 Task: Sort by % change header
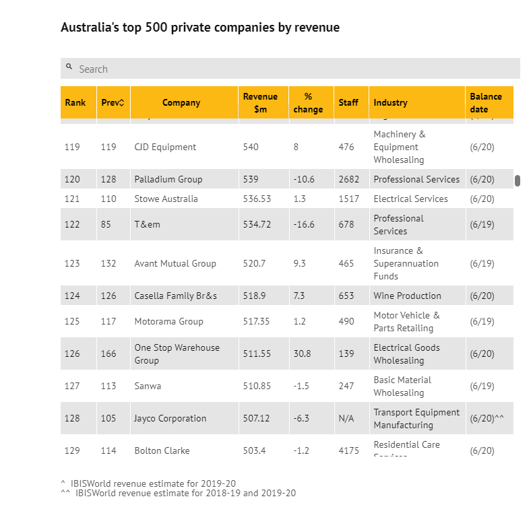tap(308, 103)
